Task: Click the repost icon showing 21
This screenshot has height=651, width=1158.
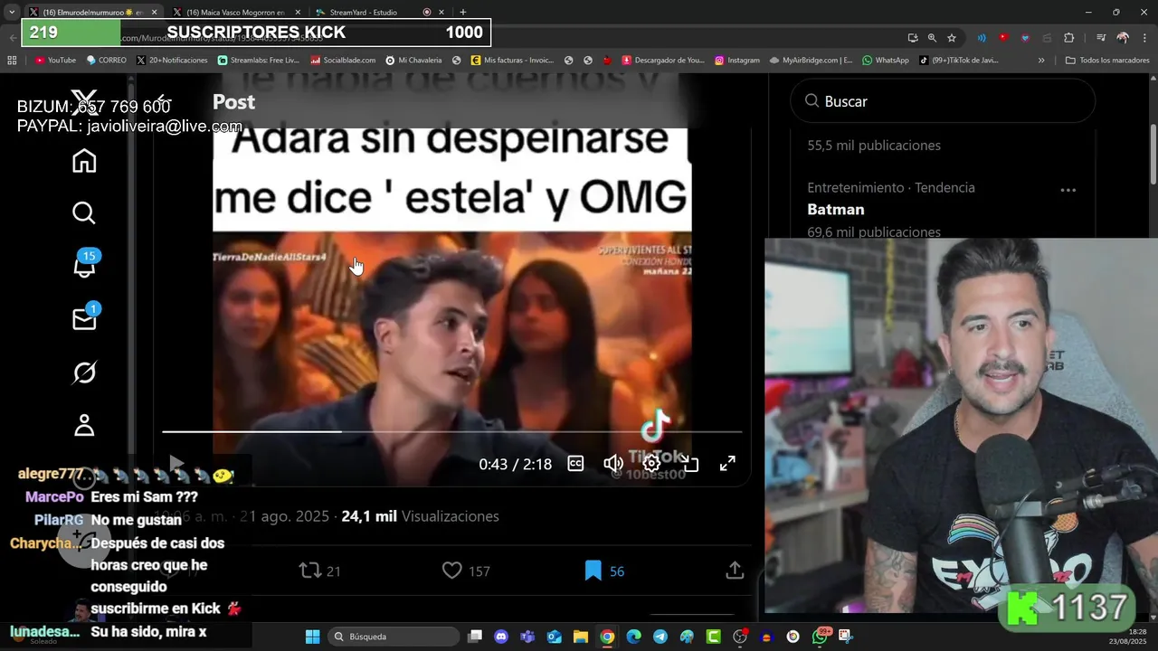Action: tap(310, 571)
